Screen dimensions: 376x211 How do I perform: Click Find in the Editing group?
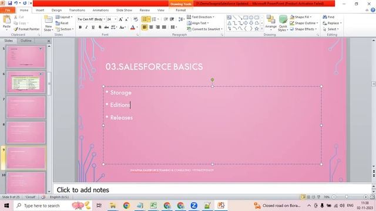(328, 17)
